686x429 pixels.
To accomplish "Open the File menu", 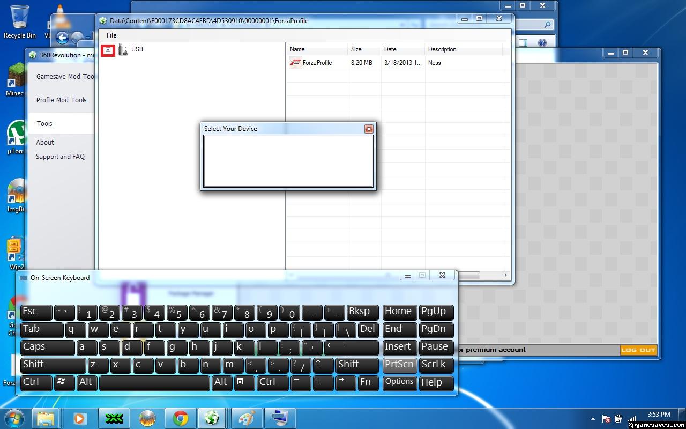I will pyautogui.click(x=111, y=35).
